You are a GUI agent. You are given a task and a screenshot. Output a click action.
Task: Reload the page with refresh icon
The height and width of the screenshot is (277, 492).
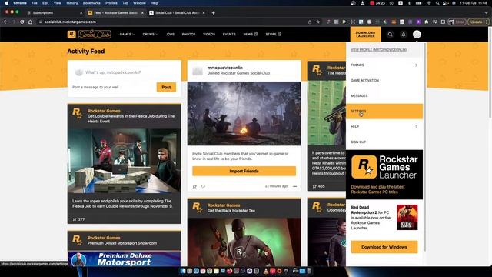(22, 22)
